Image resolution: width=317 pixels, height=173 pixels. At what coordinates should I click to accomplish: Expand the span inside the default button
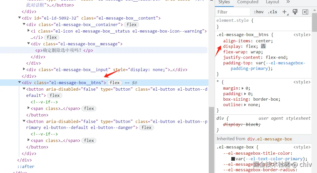point(29,108)
